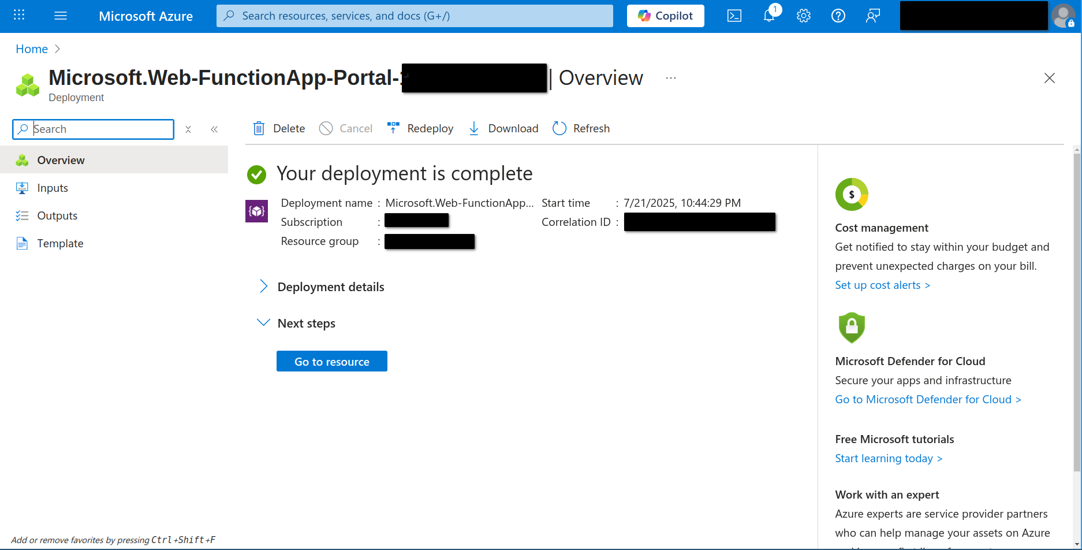
Task: Focus the global search resources field
Action: coord(415,16)
